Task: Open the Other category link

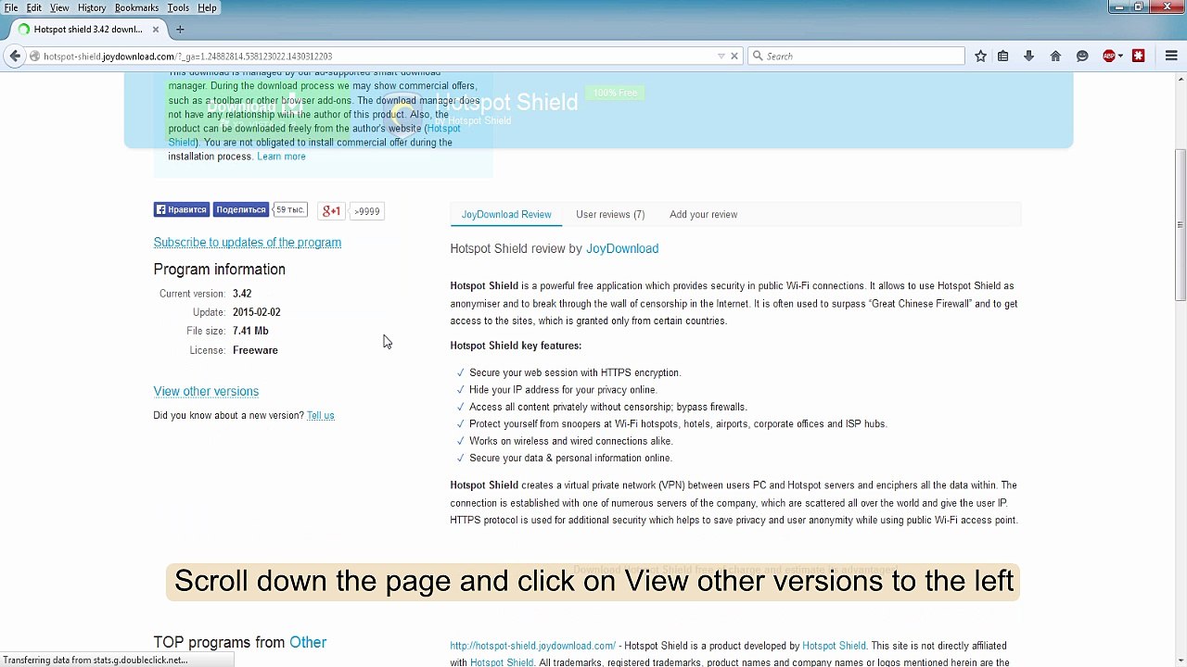Action: tap(308, 643)
